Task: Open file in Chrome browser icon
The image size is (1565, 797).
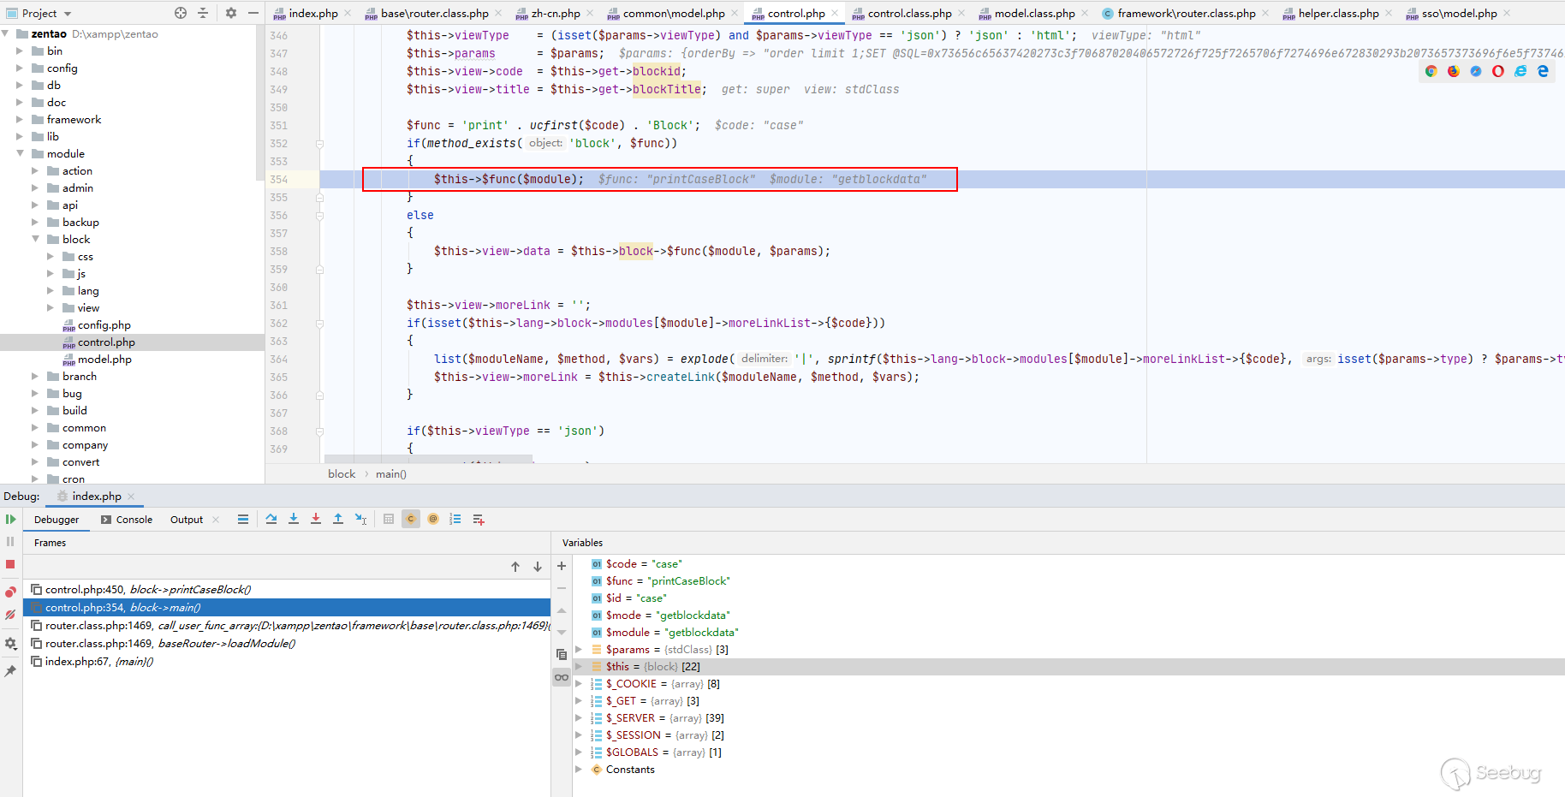Action: [1431, 71]
